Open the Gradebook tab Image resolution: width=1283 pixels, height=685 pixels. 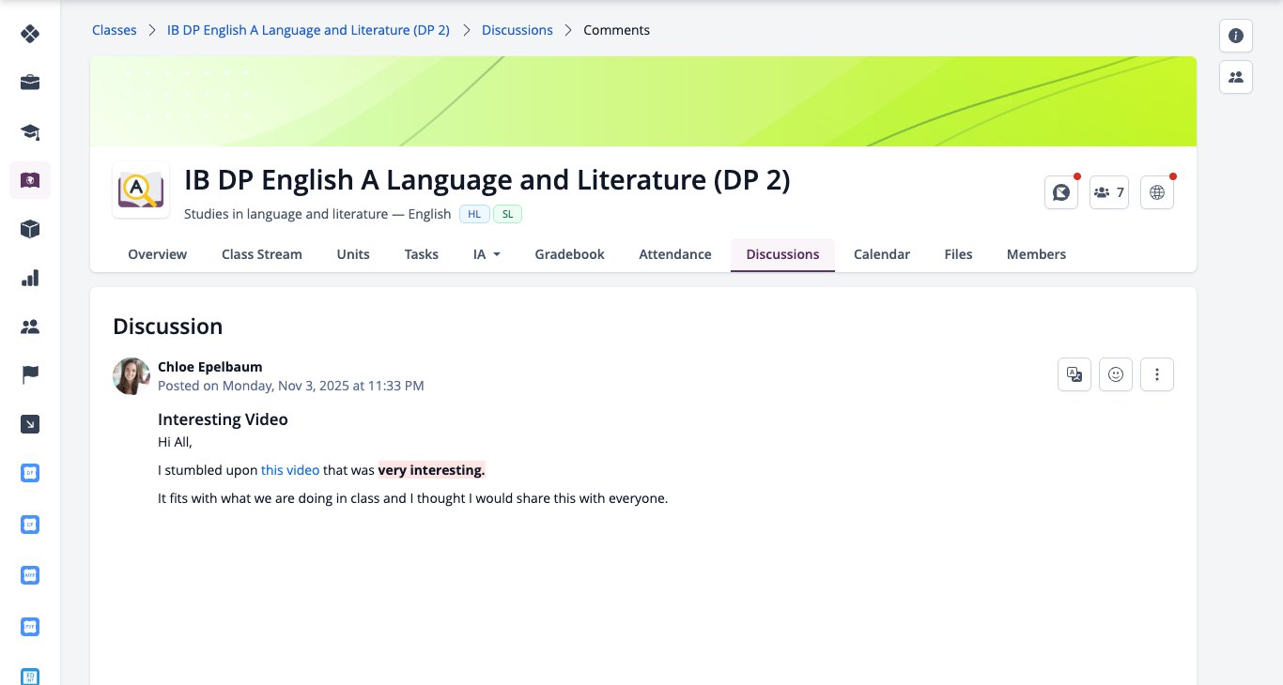(570, 254)
